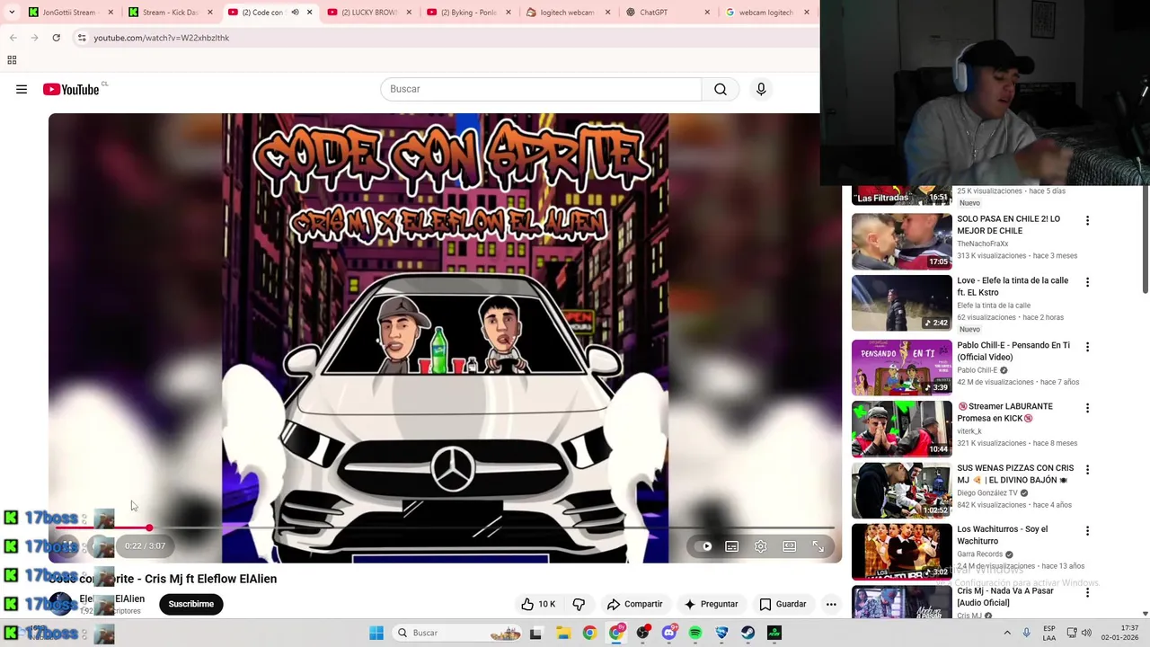Open Pensando En Ti video thumbnail
The height and width of the screenshot is (647, 1150).
pyautogui.click(x=901, y=367)
